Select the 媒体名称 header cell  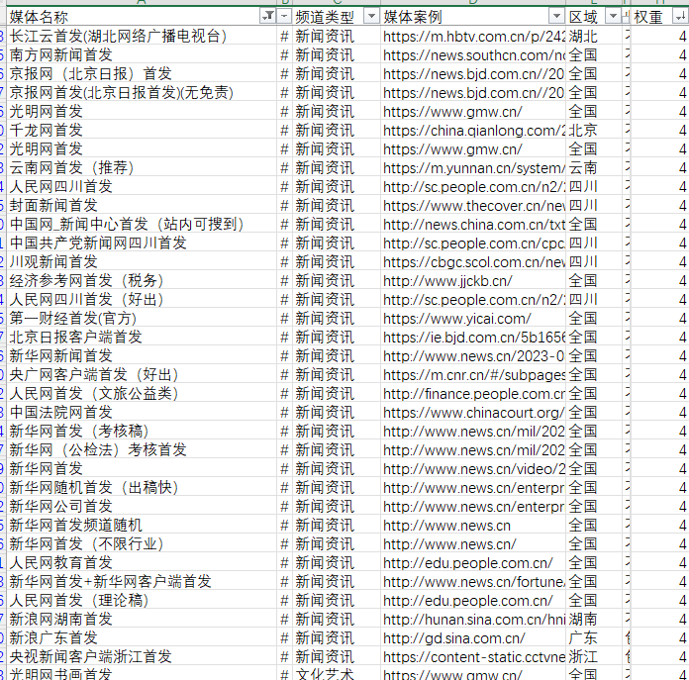(x=129, y=17)
